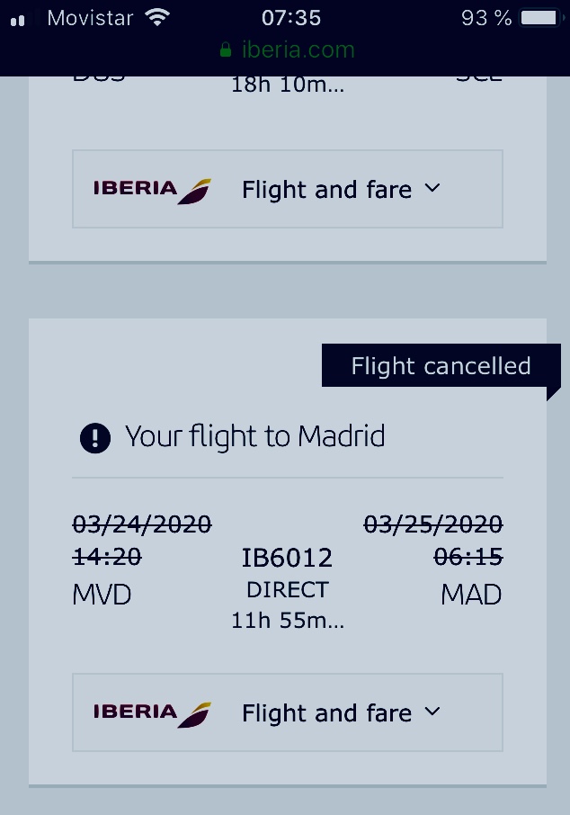The height and width of the screenshot is (815, 570).
Task: Tap flight number IB6012
Action: pos(287,559)
